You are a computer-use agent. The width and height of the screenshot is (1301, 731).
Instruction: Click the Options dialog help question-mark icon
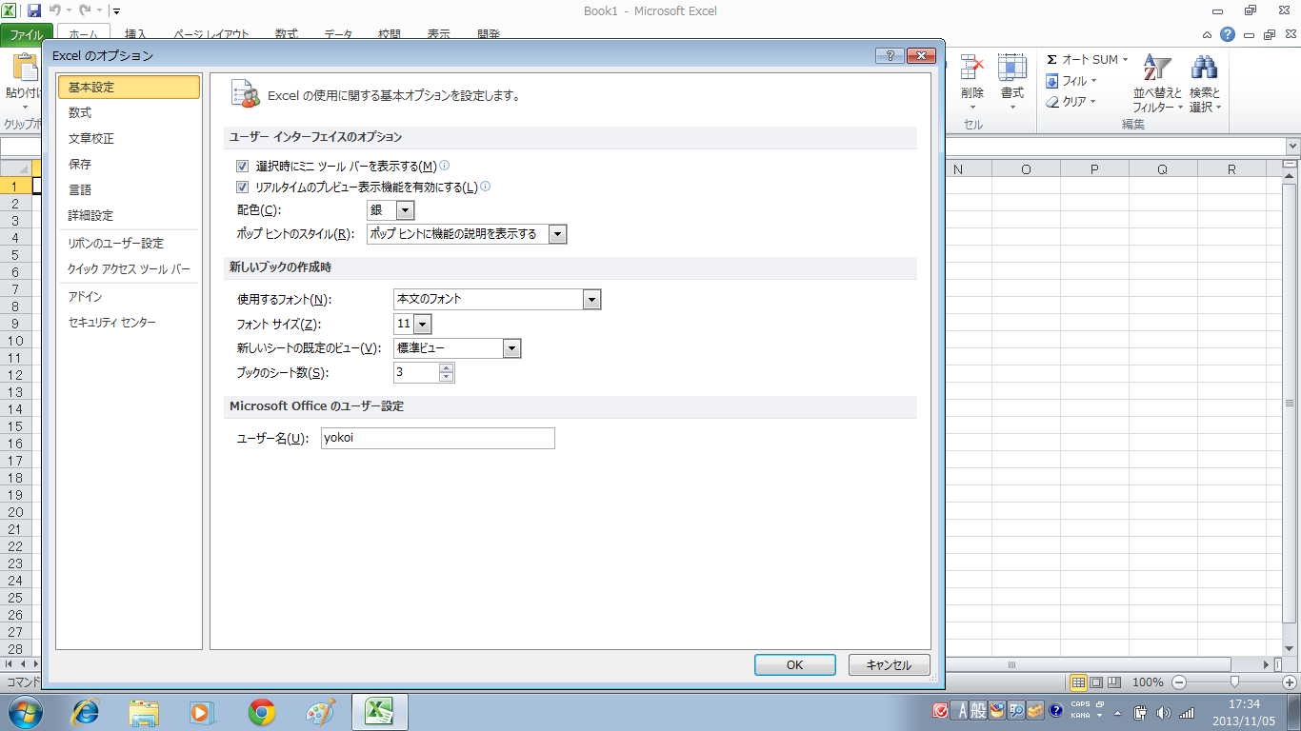[889, 55]
